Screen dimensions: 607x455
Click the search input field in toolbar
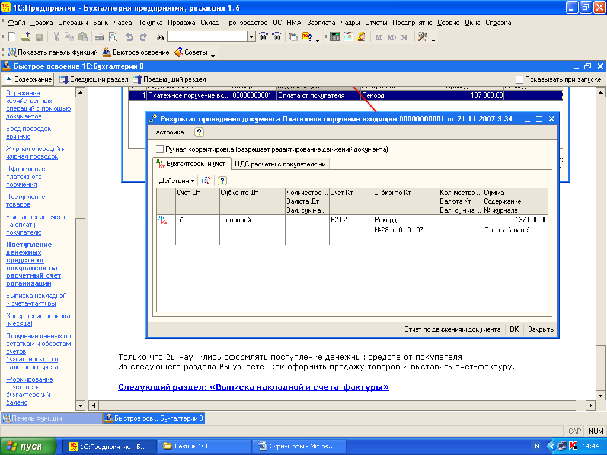[207, 37]
